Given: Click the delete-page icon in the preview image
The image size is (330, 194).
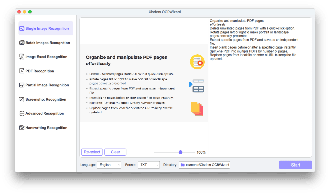Looking at the screenshot, I should [197, 62].
